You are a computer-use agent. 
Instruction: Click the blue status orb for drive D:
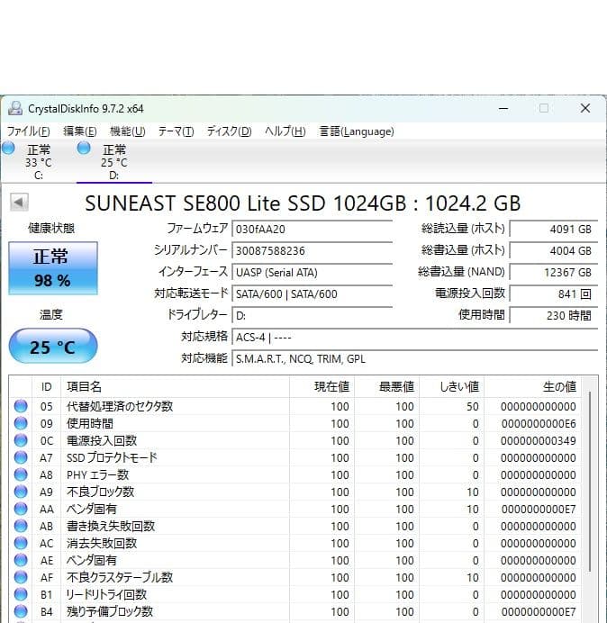84,149
